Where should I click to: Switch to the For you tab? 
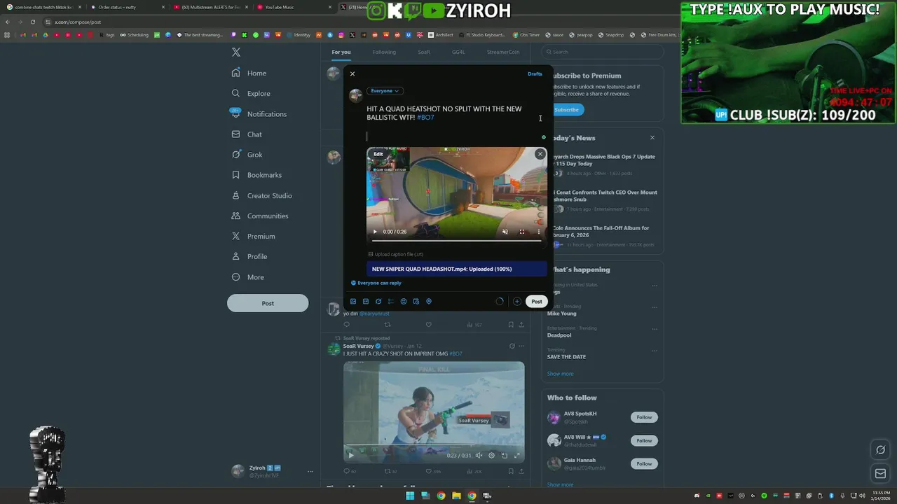click(341, 52)
